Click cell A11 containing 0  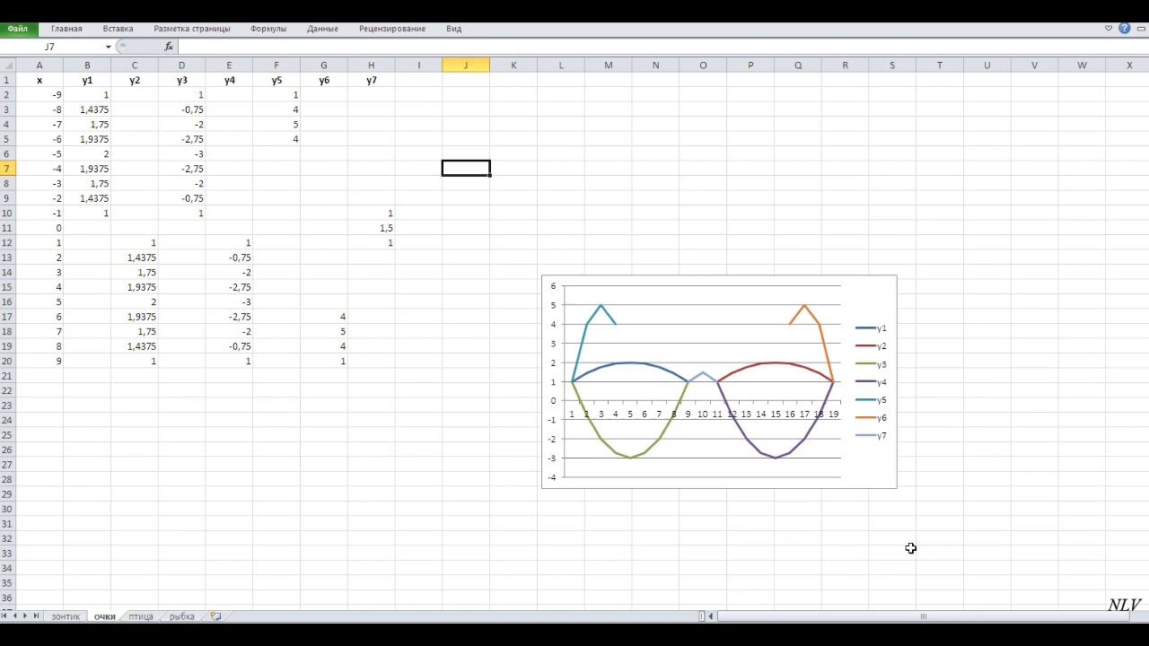coord(39,228)
